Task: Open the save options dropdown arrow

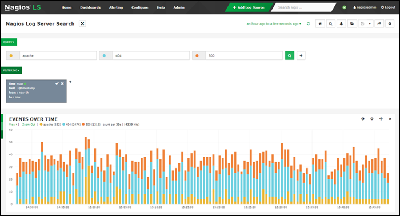Action: pos(370,24)
